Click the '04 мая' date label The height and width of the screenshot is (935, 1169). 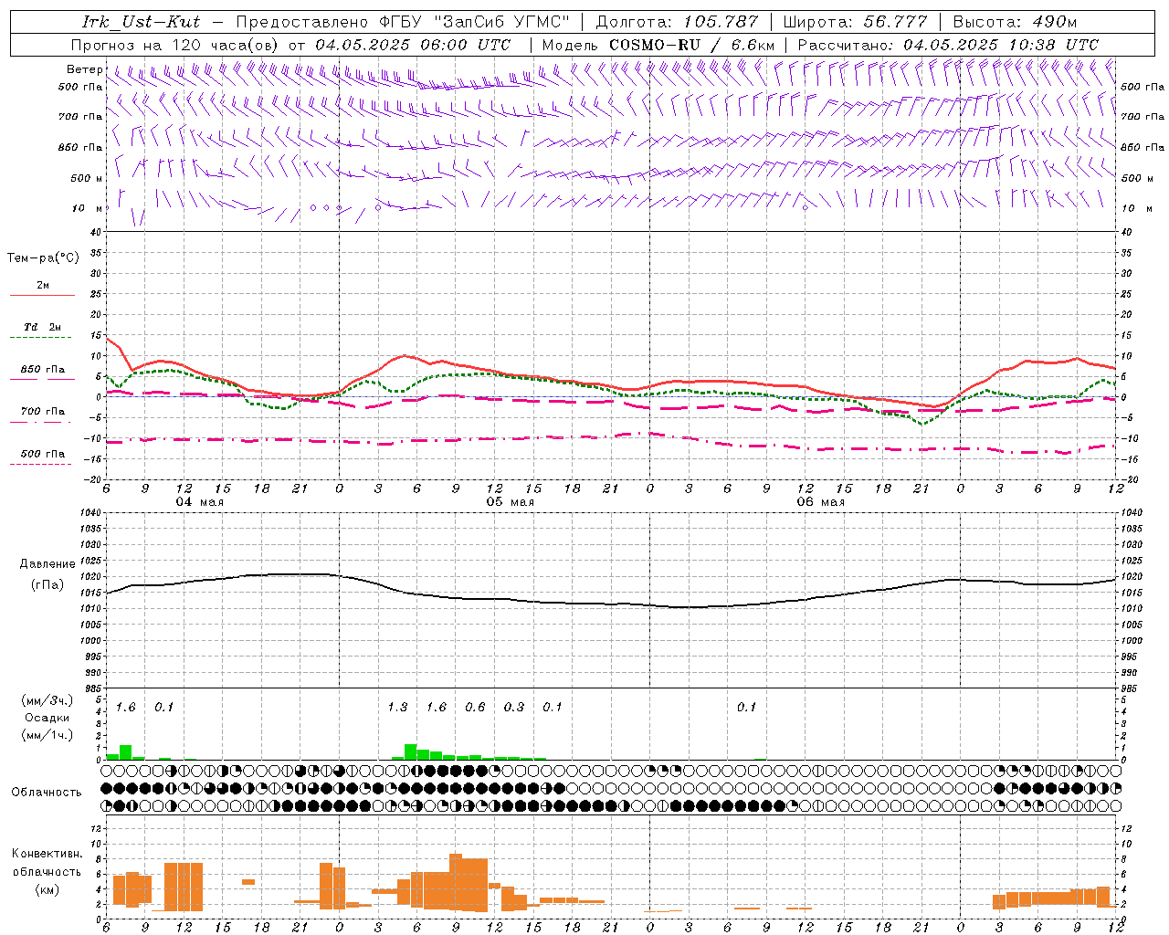click(x=199, y=502)
